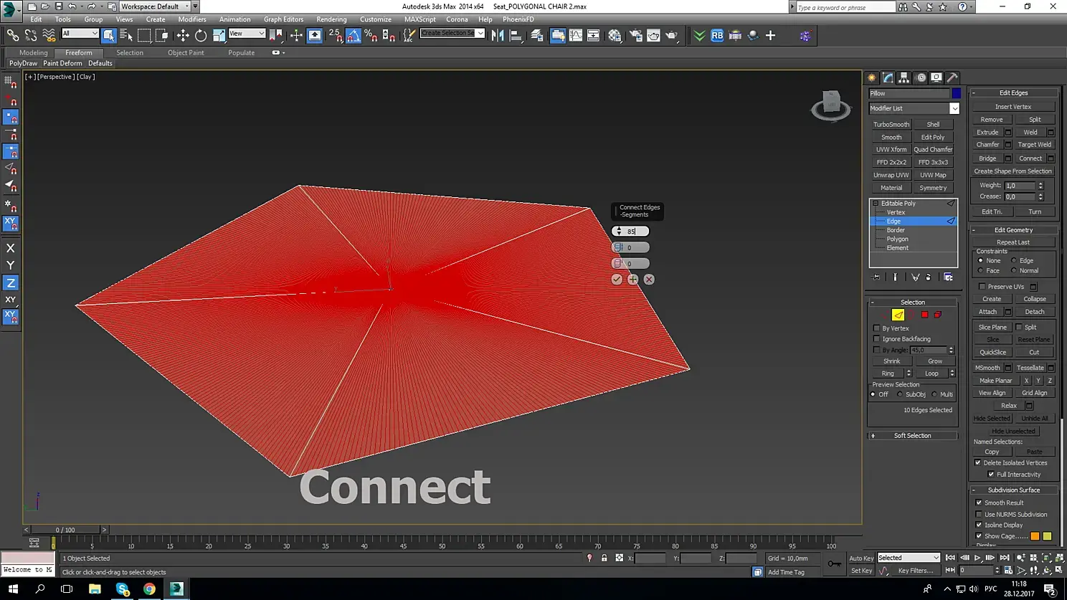This screenshot has width=1067, height=600.
Task: Collapse the Edit Edges rollout
Action: [x=1014, y=92]
